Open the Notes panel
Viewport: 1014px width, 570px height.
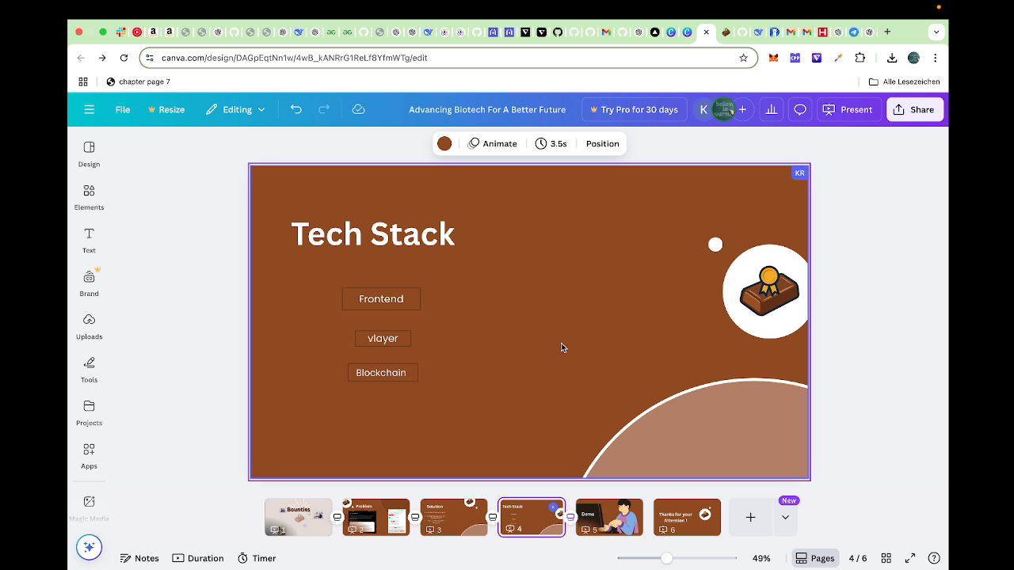(139, 558)
